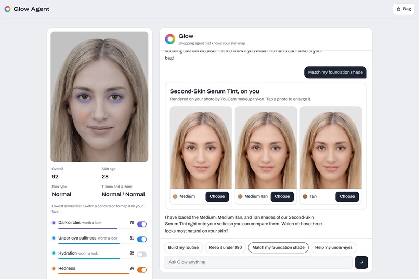Click the skin age value 28
Viewport: 419px width, 279px height.
click(105, 177)
